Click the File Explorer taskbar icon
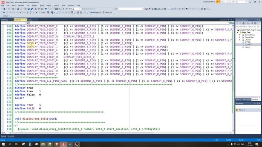Image resolution: width=262 pixels, height=147 pixels. (43, 144)
